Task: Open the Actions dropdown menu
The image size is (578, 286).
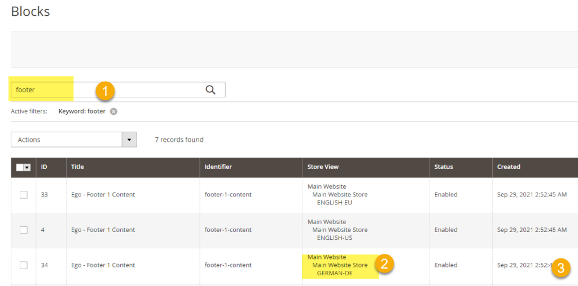Action: (67, 140)
